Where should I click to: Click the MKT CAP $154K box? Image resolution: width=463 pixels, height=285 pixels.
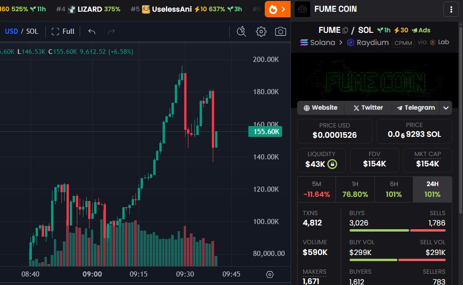[x=427, y=160]
